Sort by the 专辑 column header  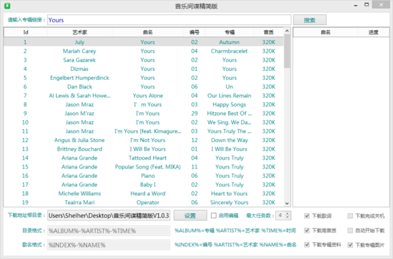229,32
